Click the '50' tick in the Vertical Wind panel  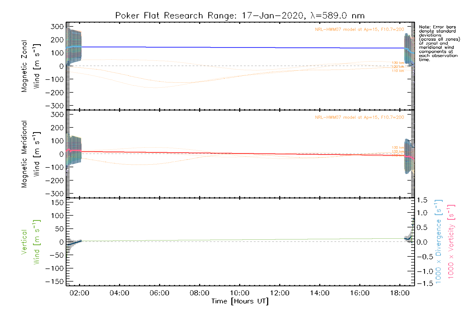[x=59, y=229]
